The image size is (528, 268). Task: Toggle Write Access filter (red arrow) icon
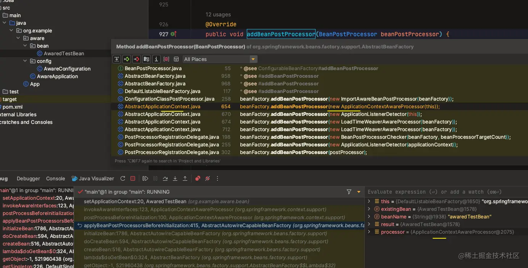[137, 59]
